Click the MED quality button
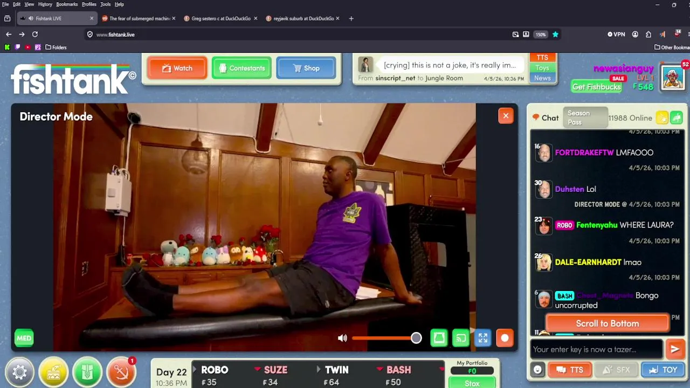Viewport: 690px width, 388px height. pos(24,338)
